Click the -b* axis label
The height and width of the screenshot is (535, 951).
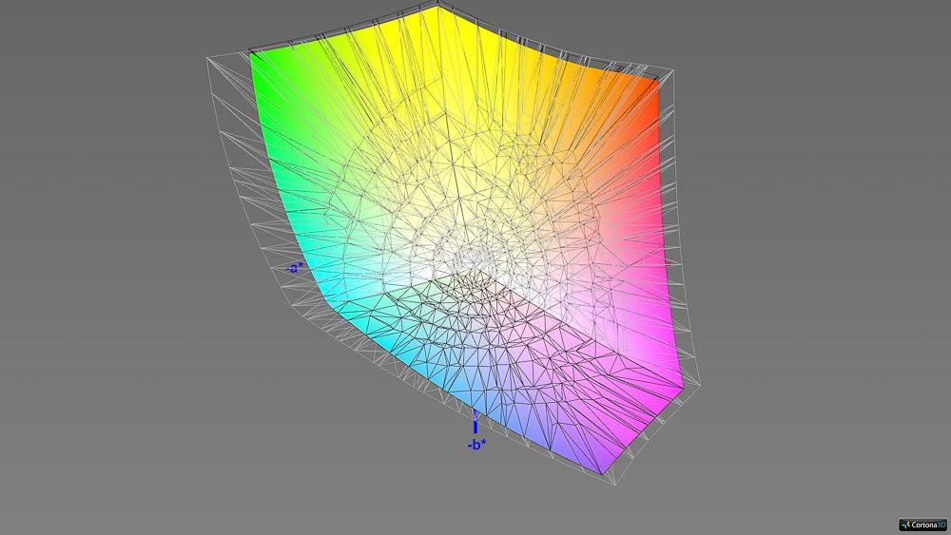click(476, 444)
